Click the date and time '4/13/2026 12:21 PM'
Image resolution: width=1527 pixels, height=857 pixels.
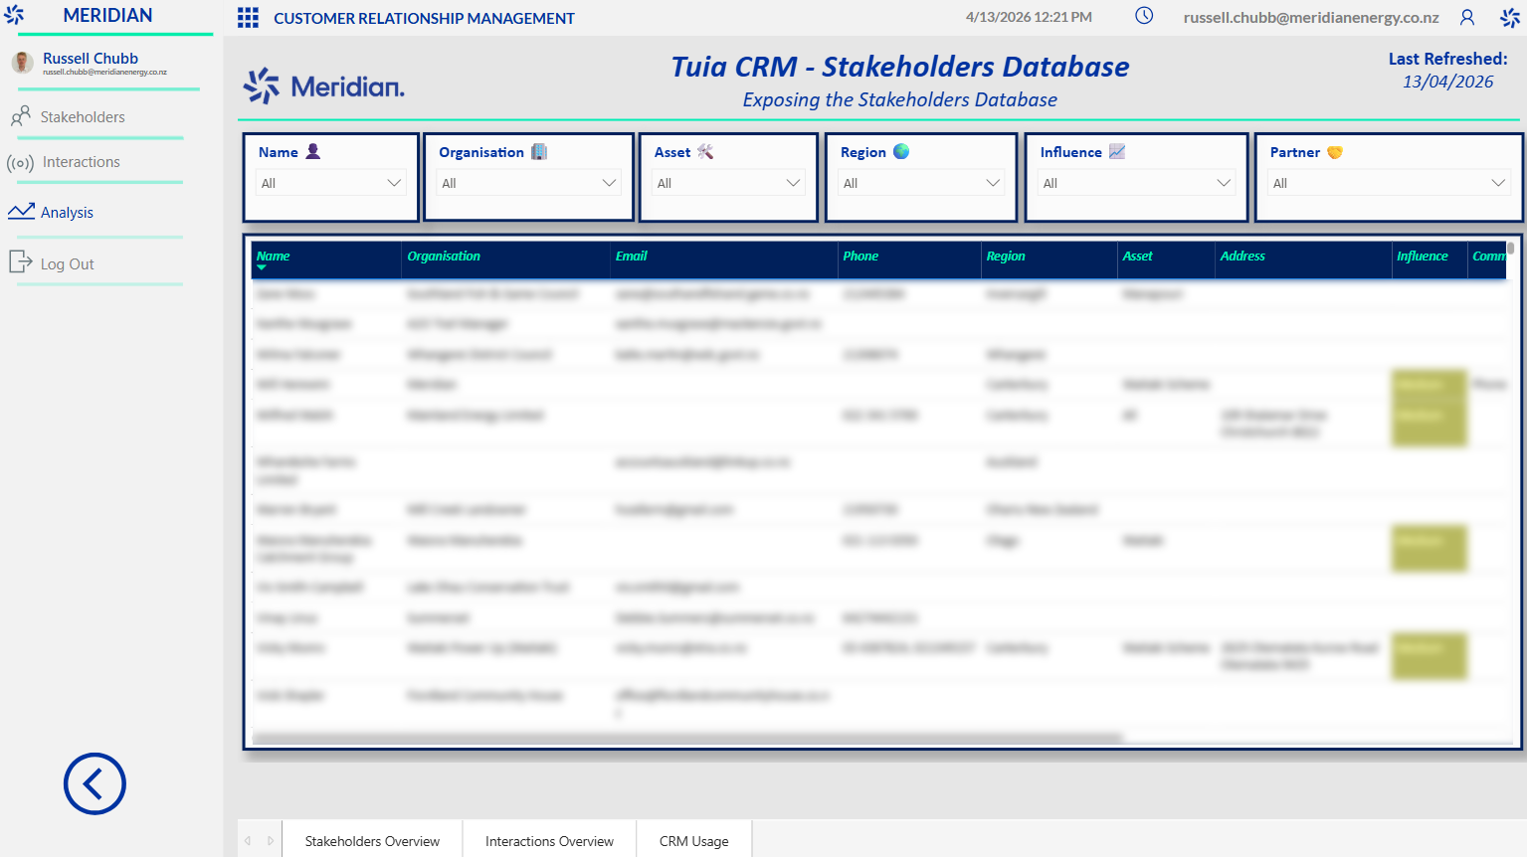click(1029, 17)
